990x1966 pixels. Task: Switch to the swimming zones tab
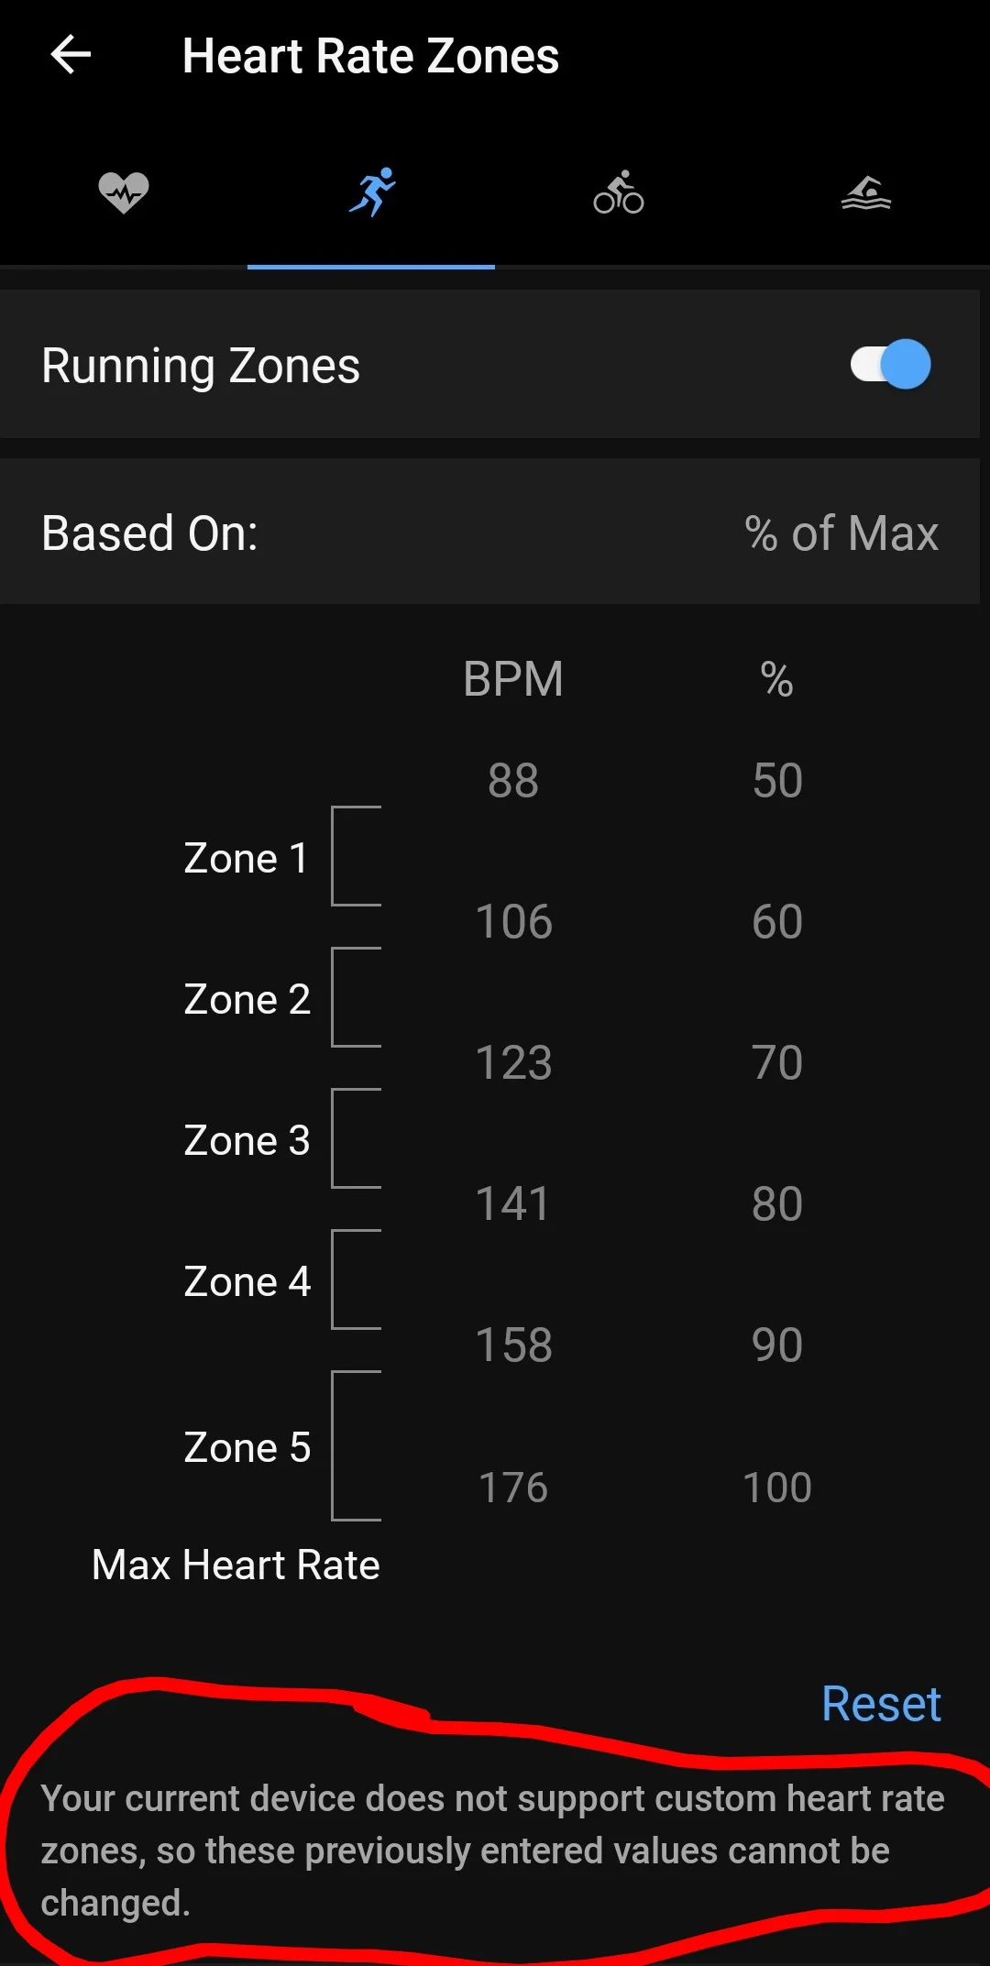pyautogui.click(x=866, y=193)
